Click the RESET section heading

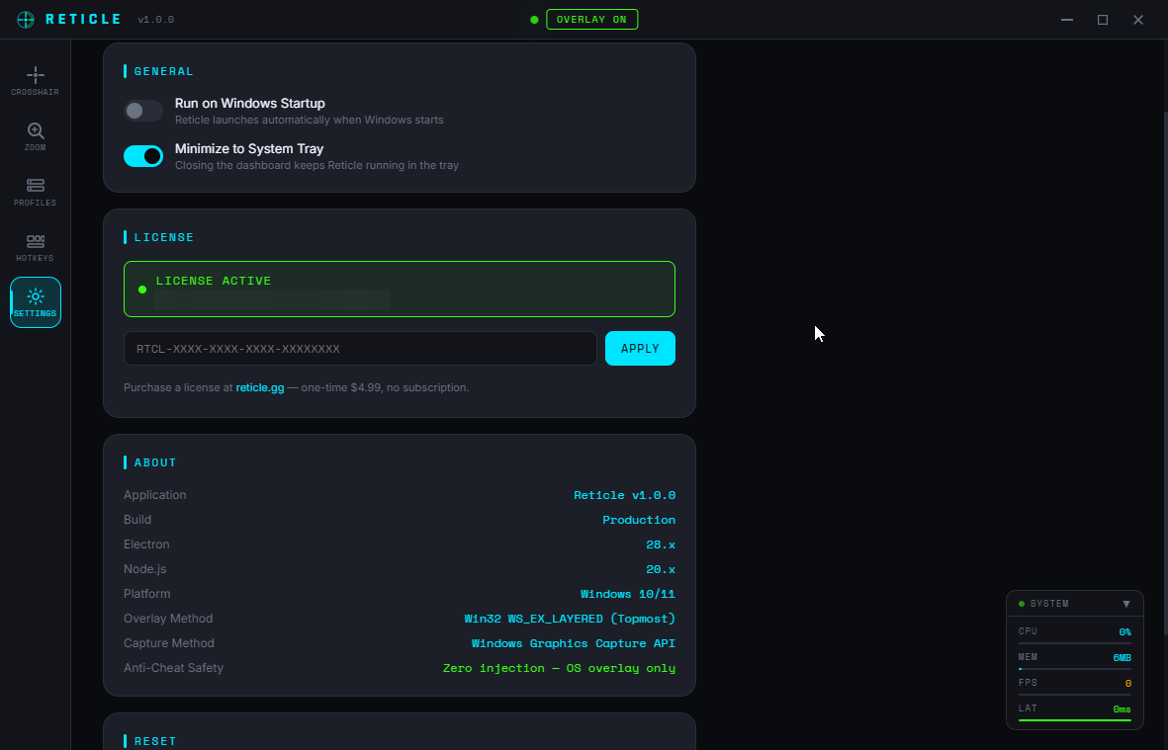tap(155, 741)
